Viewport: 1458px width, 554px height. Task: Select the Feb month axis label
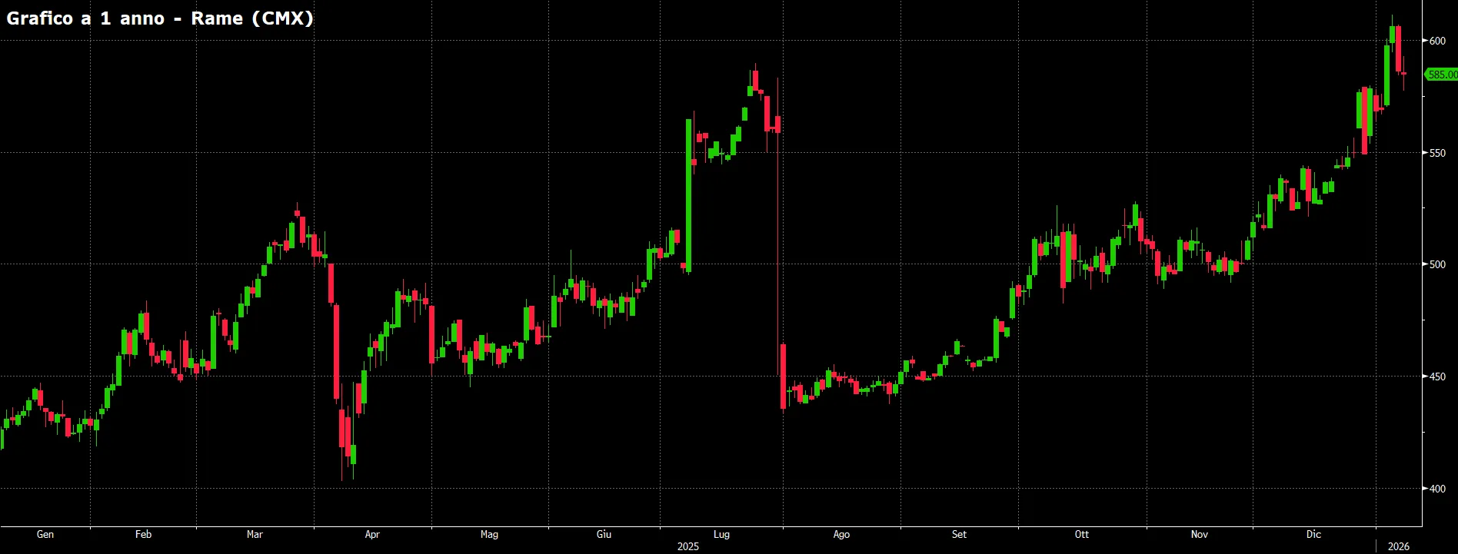tap(143, 534)
